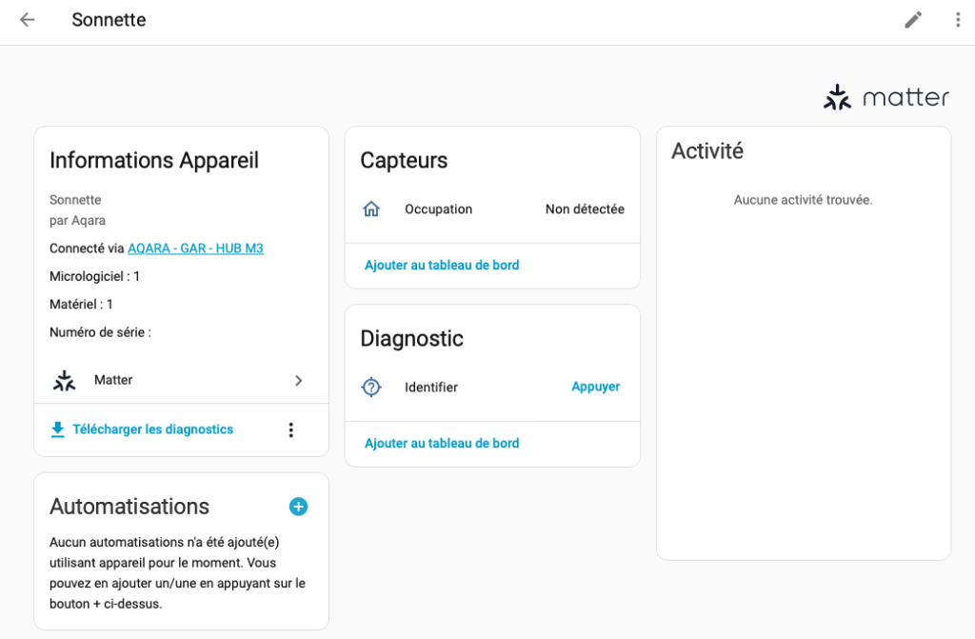Open the three-dot menu in Informations Appareil
The height and width of the screenshot is (639, 975).
point(291,430)
